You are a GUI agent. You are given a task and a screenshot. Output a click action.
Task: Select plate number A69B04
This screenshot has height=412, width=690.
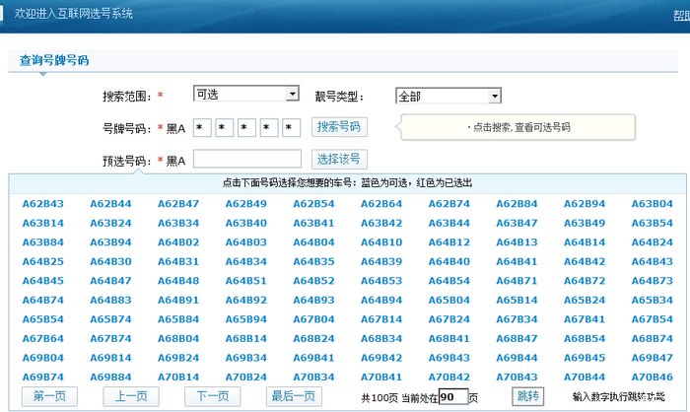click(x=43, y=358)
